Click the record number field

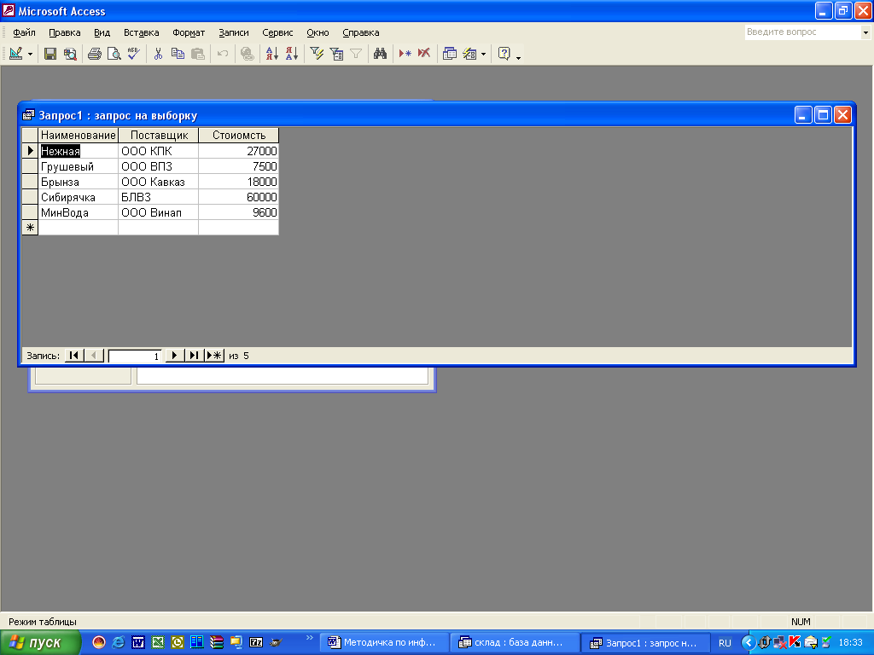tap(134, 356)
